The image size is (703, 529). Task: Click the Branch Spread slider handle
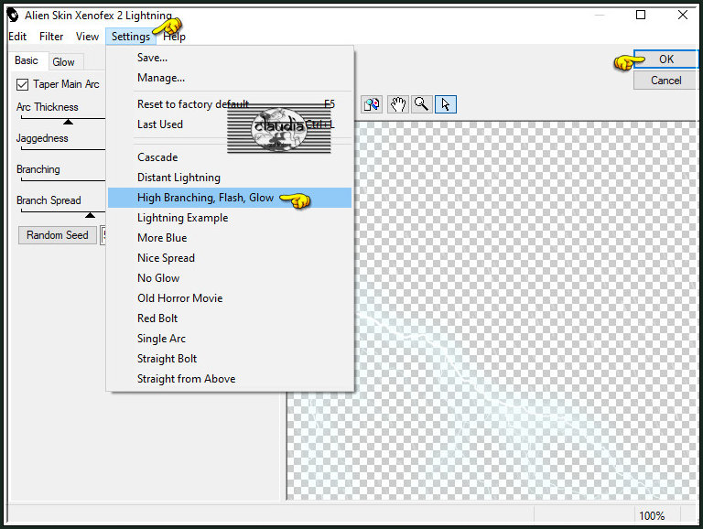click(90, 215)
